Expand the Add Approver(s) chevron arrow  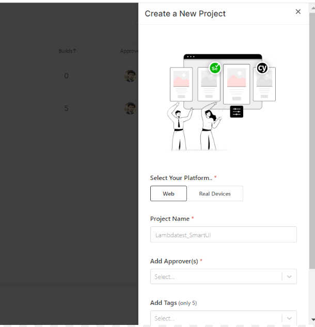coord(289,277)
